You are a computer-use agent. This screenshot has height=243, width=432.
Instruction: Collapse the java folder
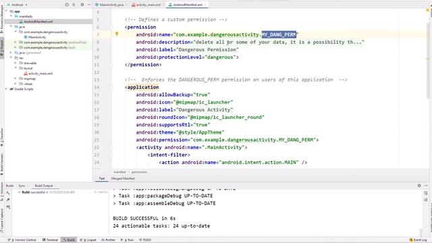click(x=11, y=26)
